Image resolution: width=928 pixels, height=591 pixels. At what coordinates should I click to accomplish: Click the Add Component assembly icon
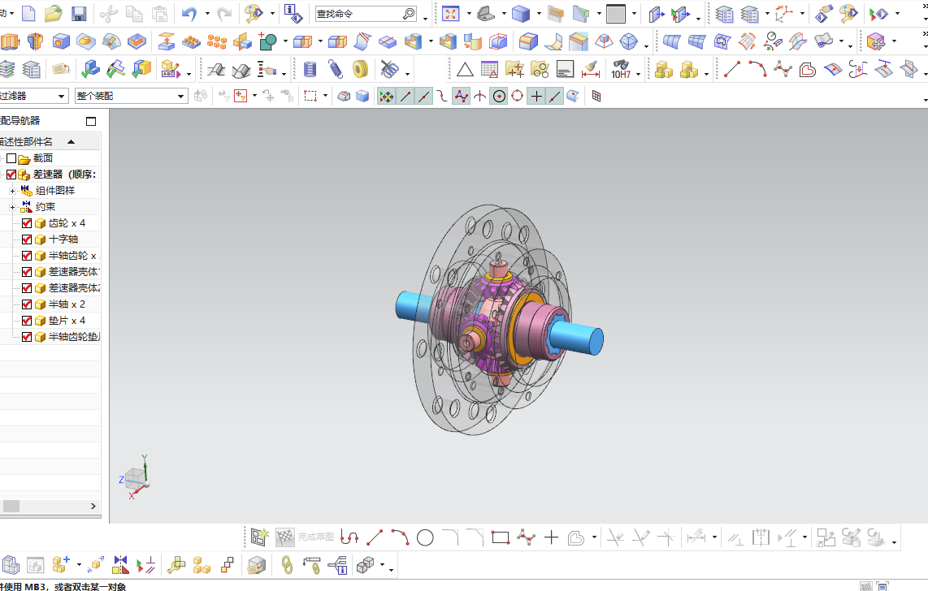(61, 565)
